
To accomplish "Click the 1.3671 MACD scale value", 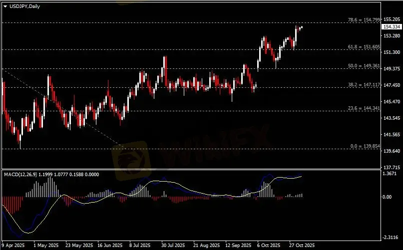I will pos(391,174).
